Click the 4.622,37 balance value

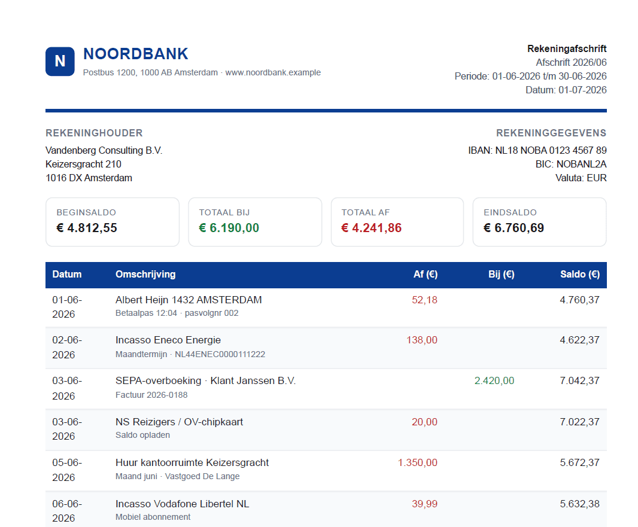pyautogui.click(x=579, y=340)
